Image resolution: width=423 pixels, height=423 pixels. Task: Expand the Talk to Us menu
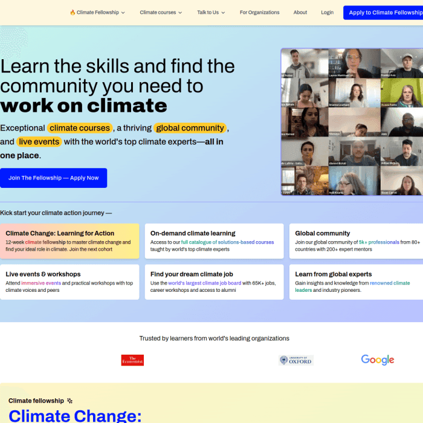(211, 13)
